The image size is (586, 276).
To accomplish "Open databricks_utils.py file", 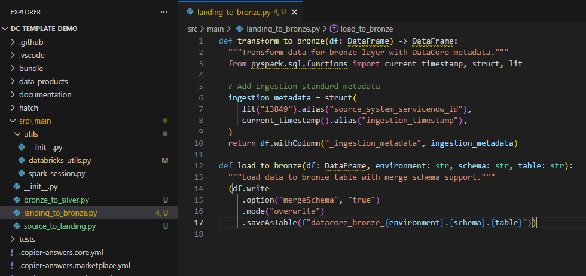I will (60, 161).
